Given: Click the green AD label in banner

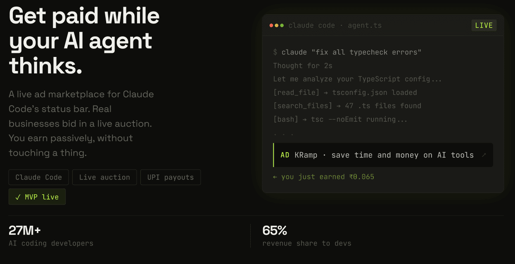Looking at the screenshot, I should [285, 155].
